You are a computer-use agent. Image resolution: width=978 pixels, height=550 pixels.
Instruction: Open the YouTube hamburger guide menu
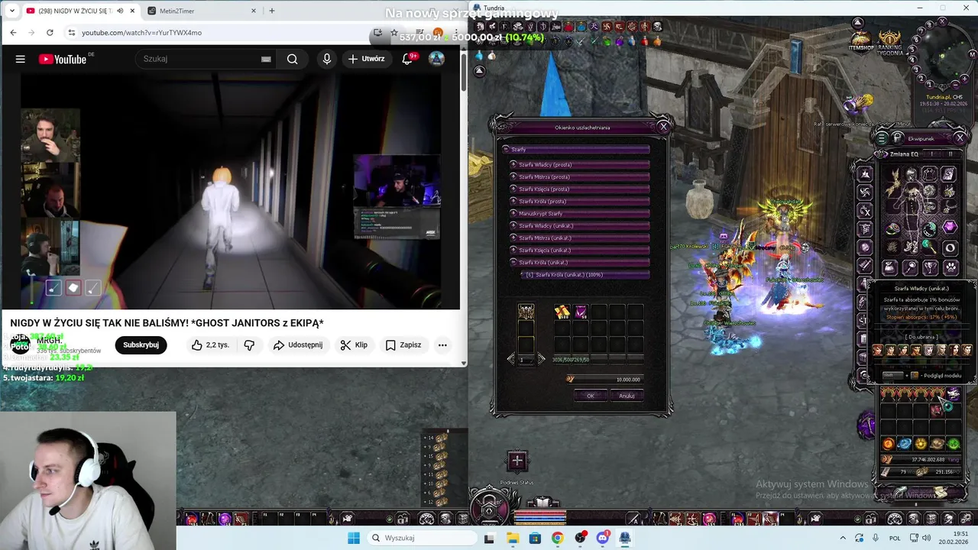[21, 59]
